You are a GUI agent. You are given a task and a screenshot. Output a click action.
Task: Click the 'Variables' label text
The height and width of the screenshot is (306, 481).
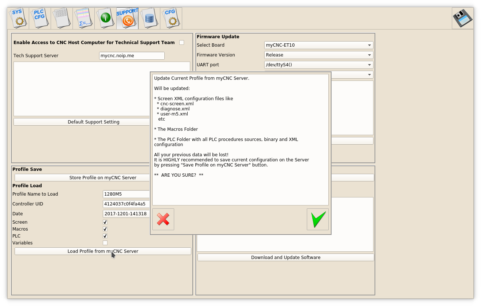click(x=22, y=243)
